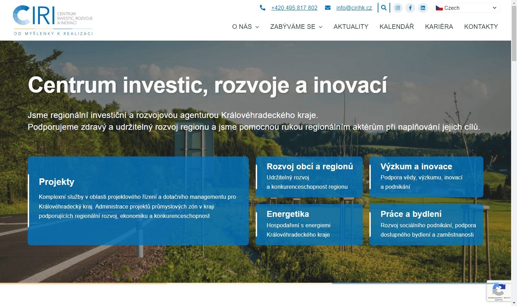The width and height of the screenshot is (517, 306).
Task: Click the reCAPTCHA badge icon
Action: [x=499, y=290]
